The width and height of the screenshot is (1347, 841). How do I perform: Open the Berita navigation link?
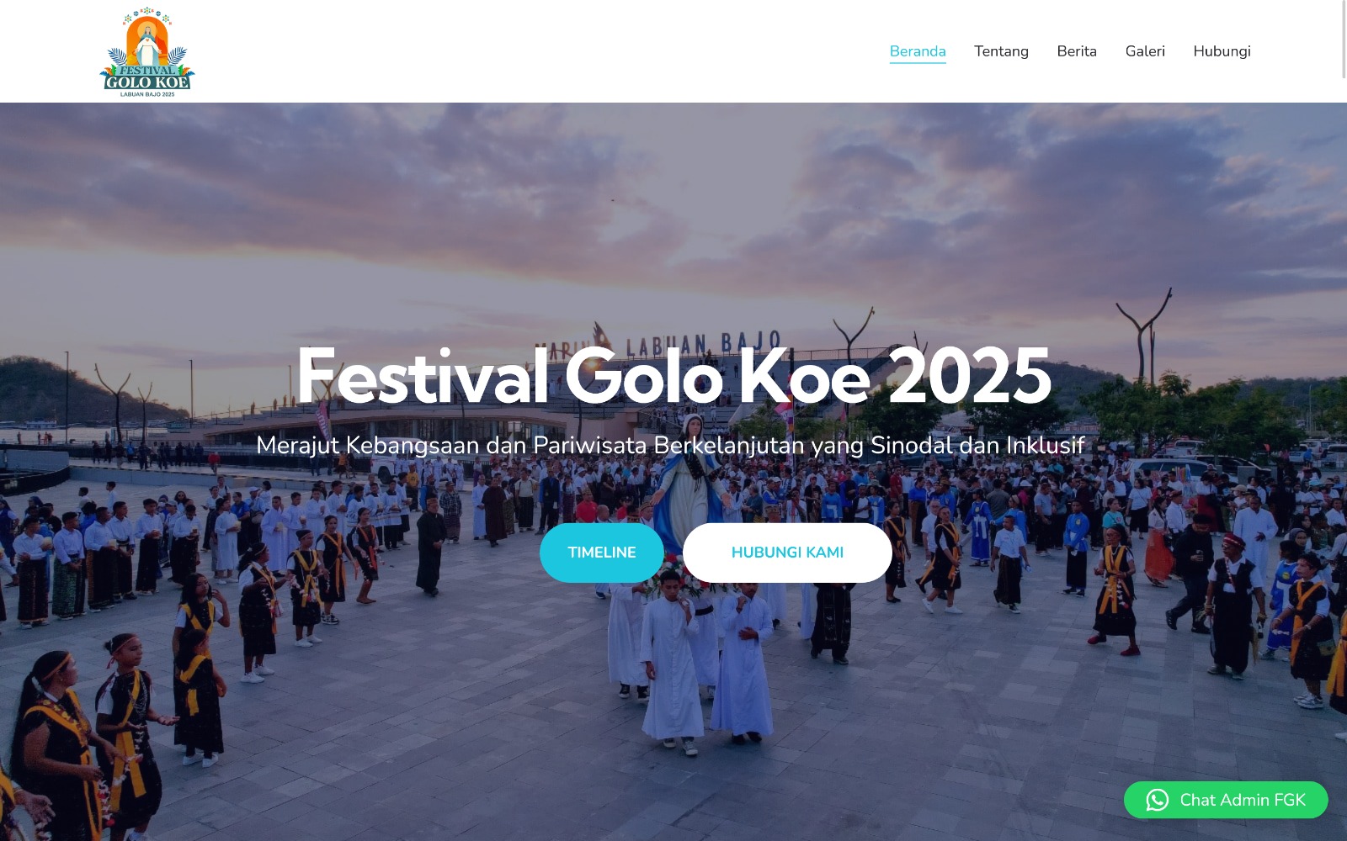tap(1077, 51)
